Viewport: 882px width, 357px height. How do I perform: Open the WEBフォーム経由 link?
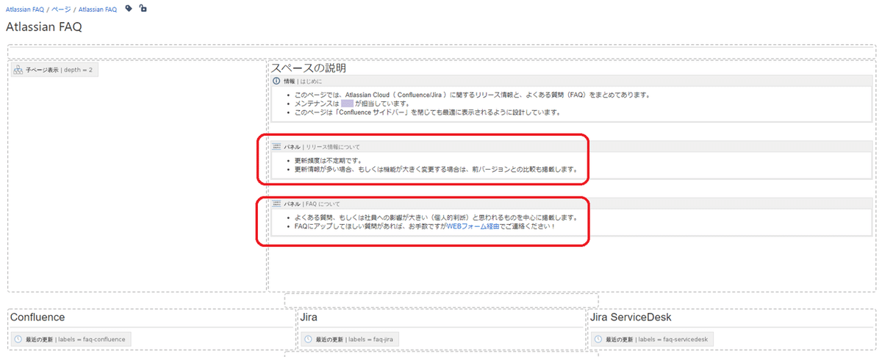[x=473, y=227]
